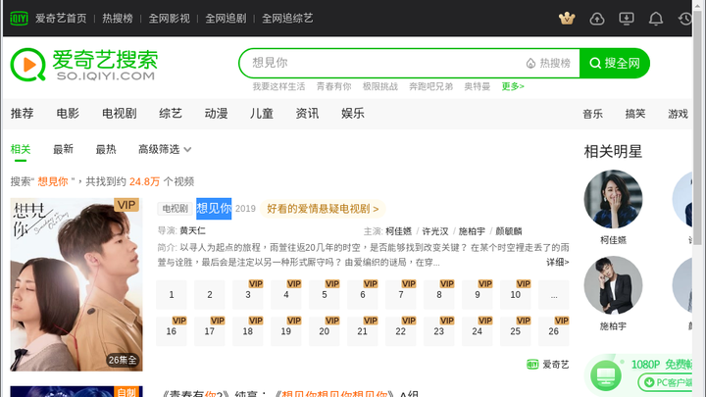Open 全网追综艺 link
The image size is (706, 397).
click(x=287, y=19)
